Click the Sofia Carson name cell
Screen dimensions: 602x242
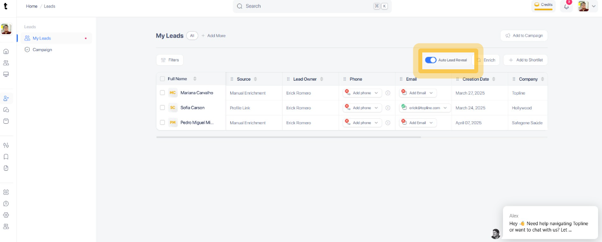click(x=192, y=107)
